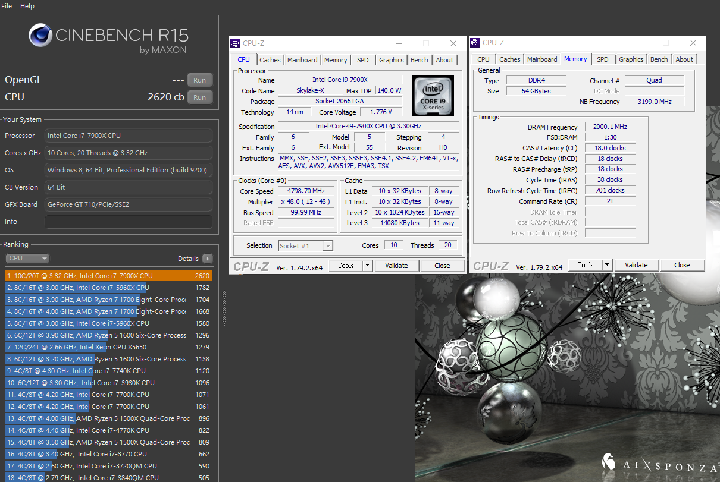This screenshot has height=482, width=720.
Task: Click the Multiplier value x 48.0
Action: (x=307, y=202)
